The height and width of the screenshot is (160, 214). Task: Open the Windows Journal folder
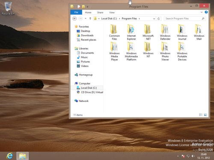click(x=182, y=32)
